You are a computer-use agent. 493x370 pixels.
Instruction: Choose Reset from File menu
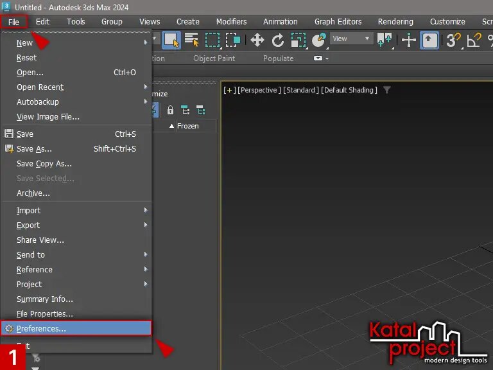tap(76, 58)
